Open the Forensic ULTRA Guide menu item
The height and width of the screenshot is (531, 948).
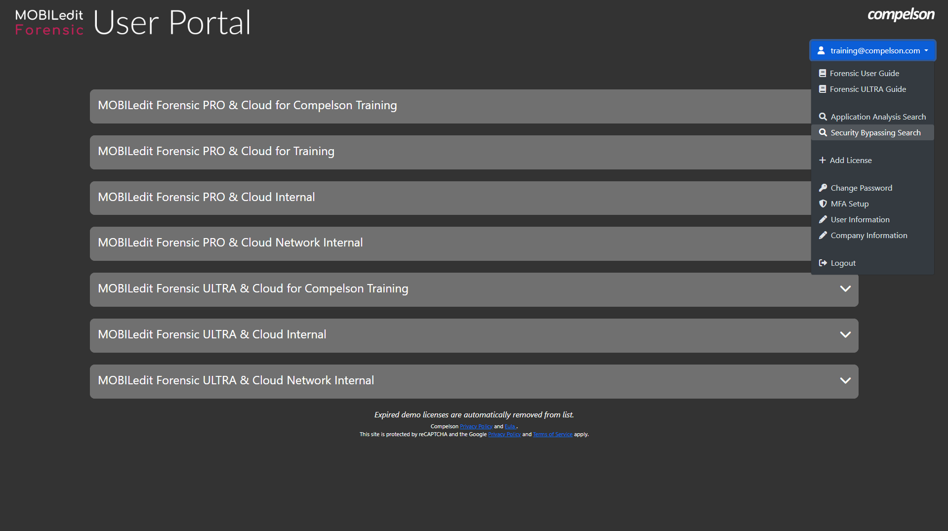point(867,89)
